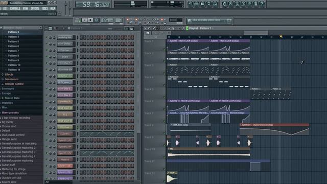Click the crossed-tools icon in top toolbar
Viewport: 327px width, 184px height.
pyautogui.click(x=243, y=4)
